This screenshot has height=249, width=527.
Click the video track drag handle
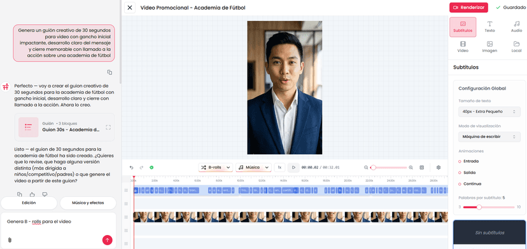[127, 217]
